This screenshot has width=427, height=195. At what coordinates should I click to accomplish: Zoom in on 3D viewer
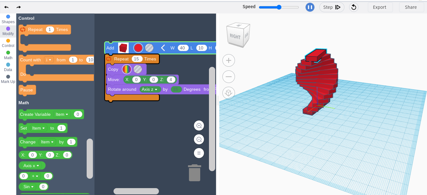pos(229,60)
